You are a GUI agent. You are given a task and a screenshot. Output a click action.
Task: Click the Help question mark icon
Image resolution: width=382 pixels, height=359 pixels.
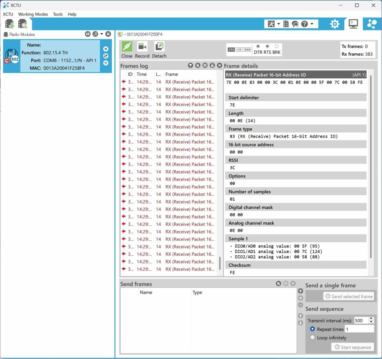pyautogui.click(x=304, y=24)
